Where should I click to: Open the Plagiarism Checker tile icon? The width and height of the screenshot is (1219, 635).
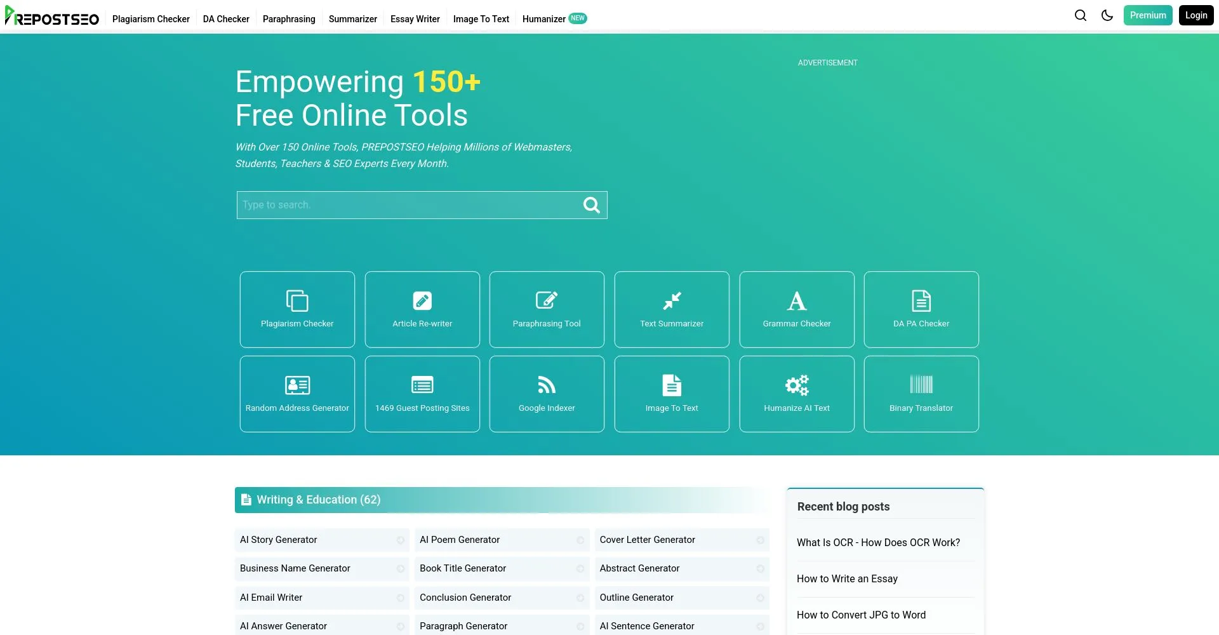pos(297,300)
